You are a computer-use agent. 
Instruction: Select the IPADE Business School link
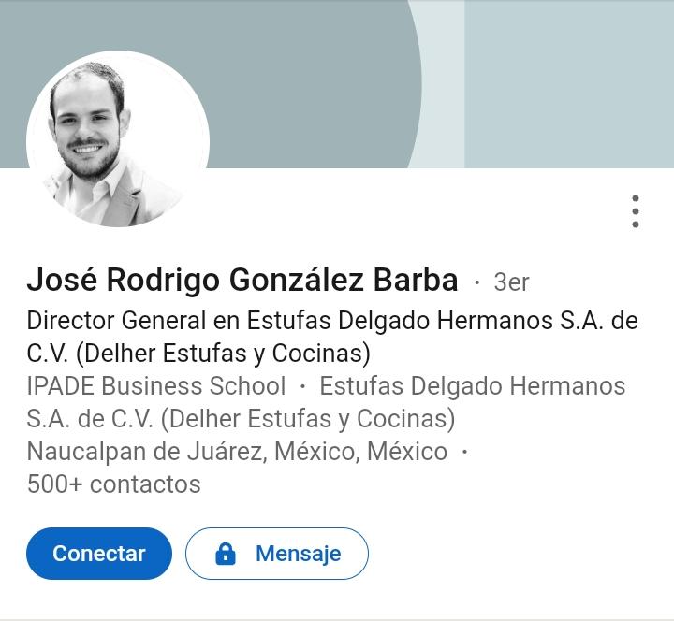156,385
